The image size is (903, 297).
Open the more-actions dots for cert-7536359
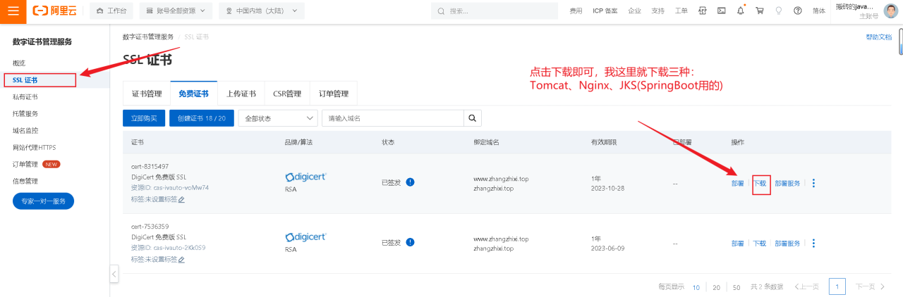tap(813, 243)
